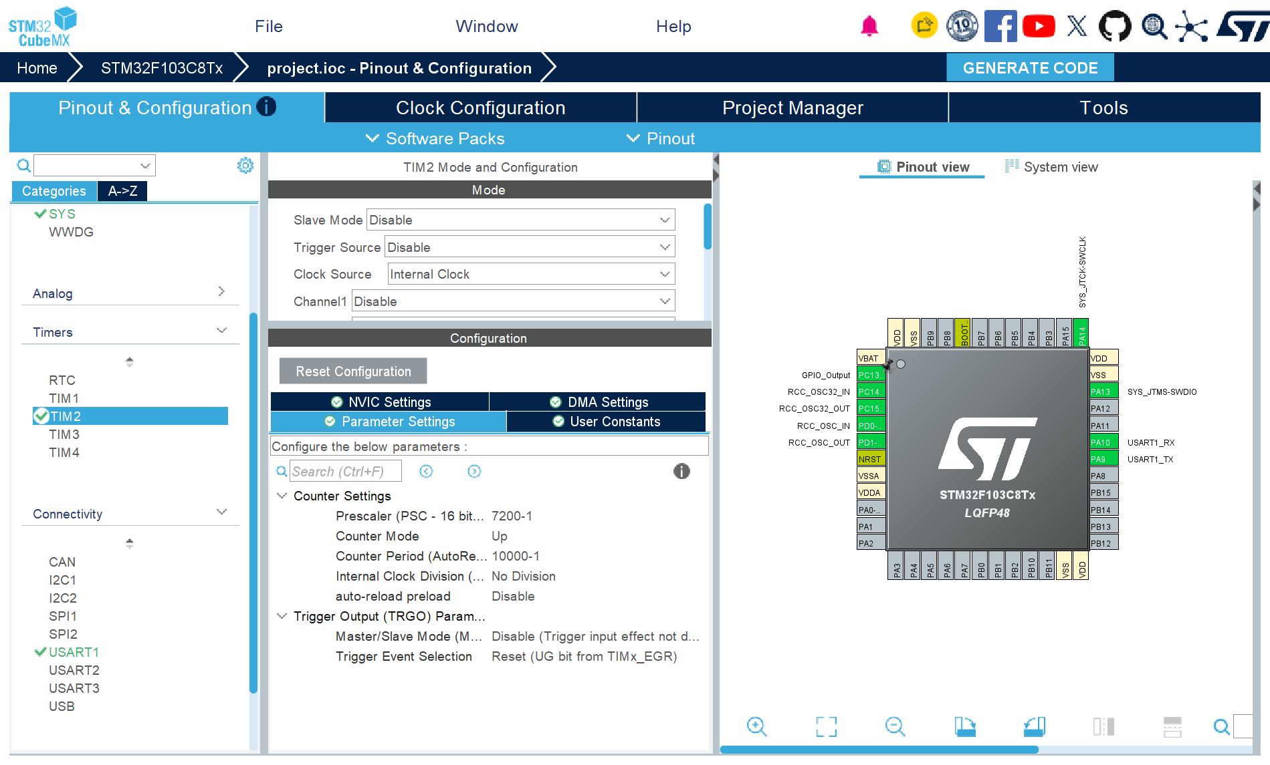Switch the list to A->Z sorting
Viewport: 1270px width, 765px height.
122,191
